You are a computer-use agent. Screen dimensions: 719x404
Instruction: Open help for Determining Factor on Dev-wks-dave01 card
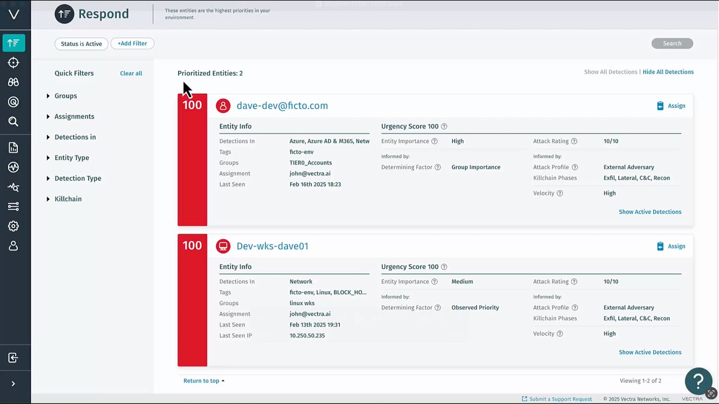click(x=438, y=307)
